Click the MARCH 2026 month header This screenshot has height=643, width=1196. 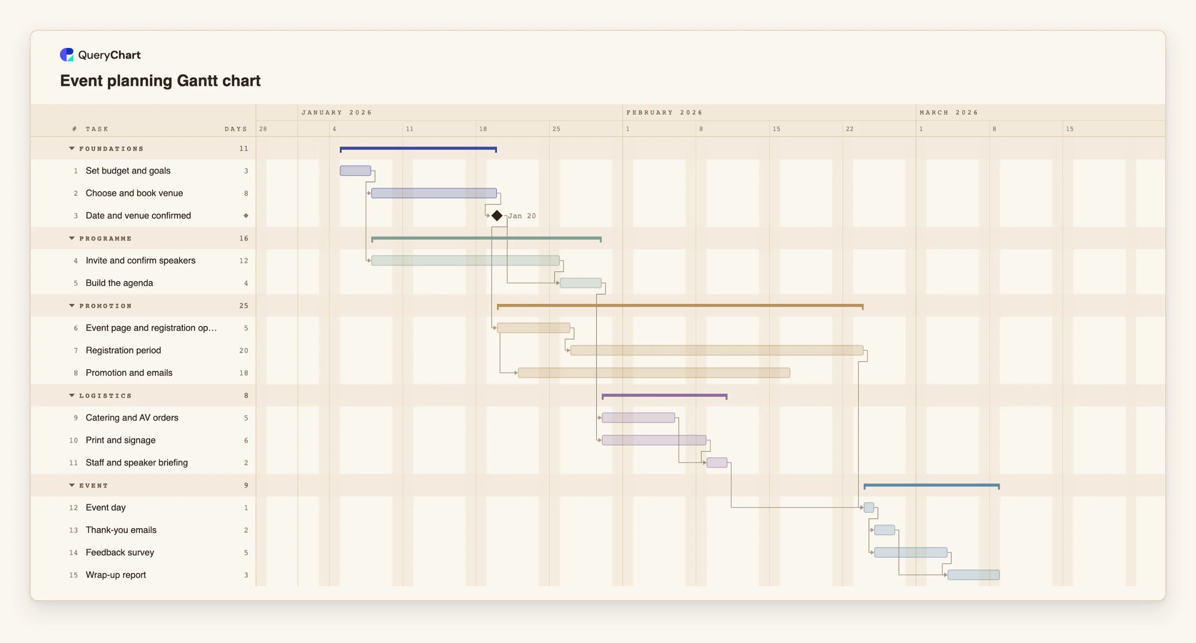(x=949, y=112)
